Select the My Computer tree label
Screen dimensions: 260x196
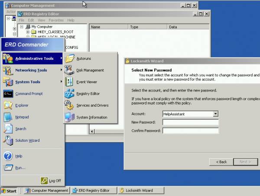point(42,27)
